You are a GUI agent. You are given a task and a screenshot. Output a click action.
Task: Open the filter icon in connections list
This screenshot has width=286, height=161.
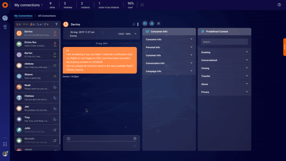(x=56, y=24)
